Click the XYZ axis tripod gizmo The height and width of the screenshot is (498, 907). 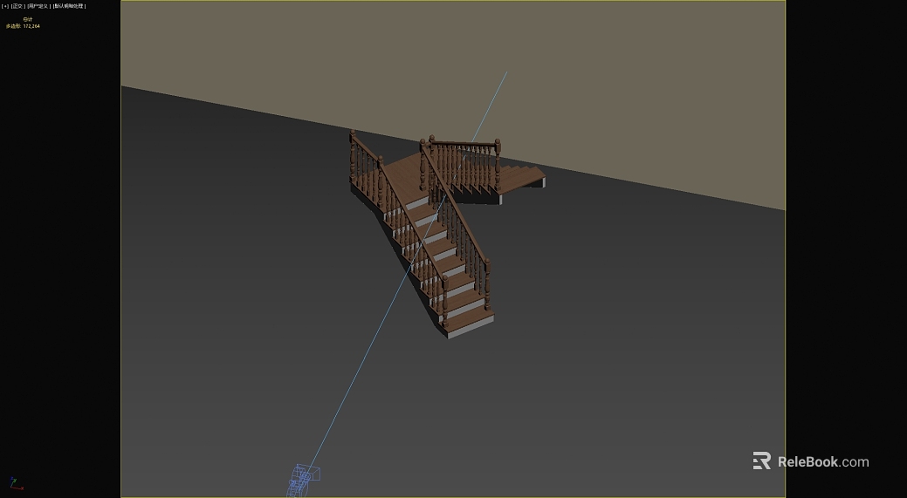tap(15, 483)
